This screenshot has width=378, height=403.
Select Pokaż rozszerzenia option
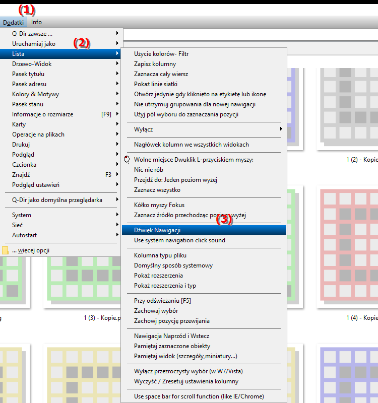[x=204, y=276]
